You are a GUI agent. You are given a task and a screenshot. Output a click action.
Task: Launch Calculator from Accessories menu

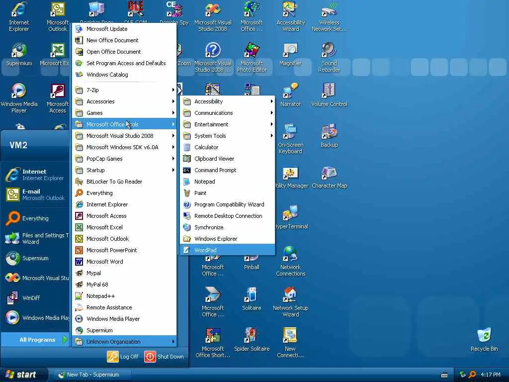click(x=227, y=147)
